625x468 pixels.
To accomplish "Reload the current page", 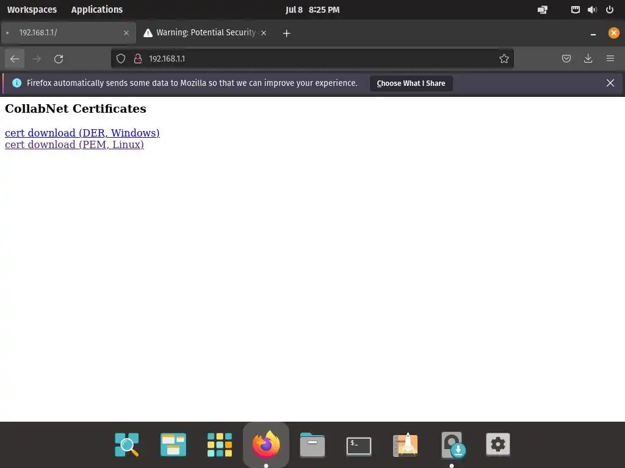I will [59, 59].
